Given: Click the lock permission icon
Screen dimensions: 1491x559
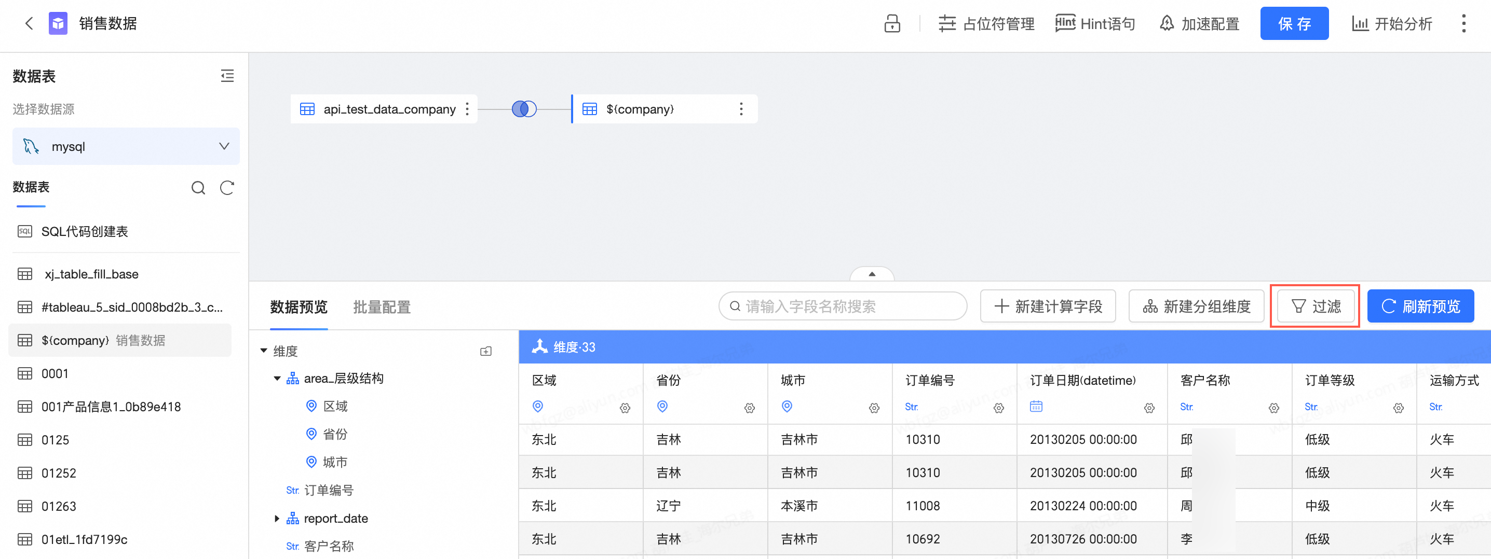Looking at the screenshot, I should coord(892,23).
